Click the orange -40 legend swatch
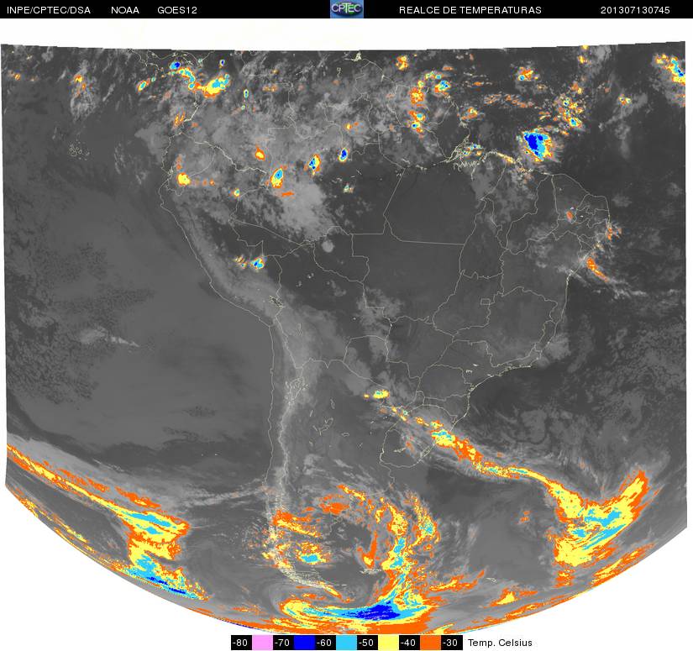Viewport: 693px width, 651px height. [430, 643]
